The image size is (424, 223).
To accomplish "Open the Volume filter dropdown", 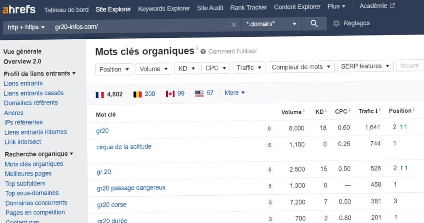I will 154,69.
